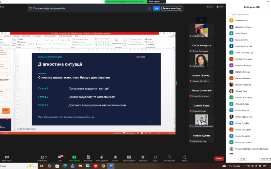Open ПОКАЗ СЛАЙДОВ ribbon tab
Viewport: 271px width, 169px height.
coord(50,36)
